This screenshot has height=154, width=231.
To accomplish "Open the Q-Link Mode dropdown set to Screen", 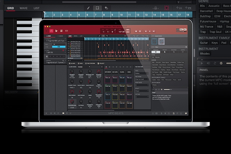I will pyautogui.click(x=84, y=67).
